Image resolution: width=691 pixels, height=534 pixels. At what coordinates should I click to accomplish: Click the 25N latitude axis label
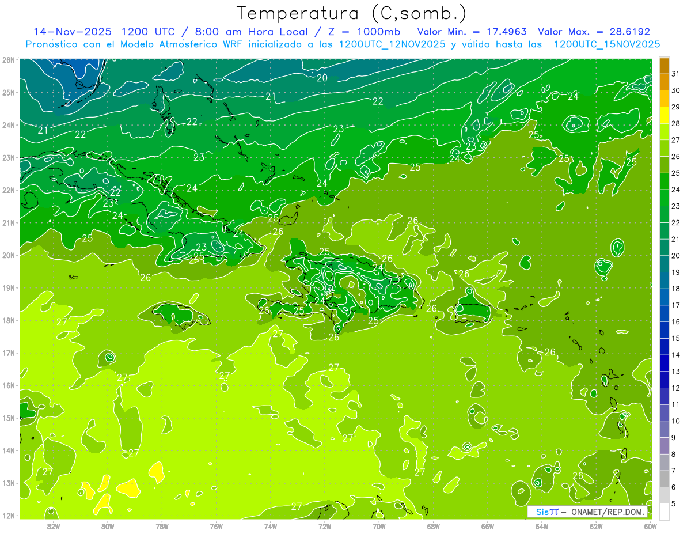pyautogui.click(x=9, y=92)
